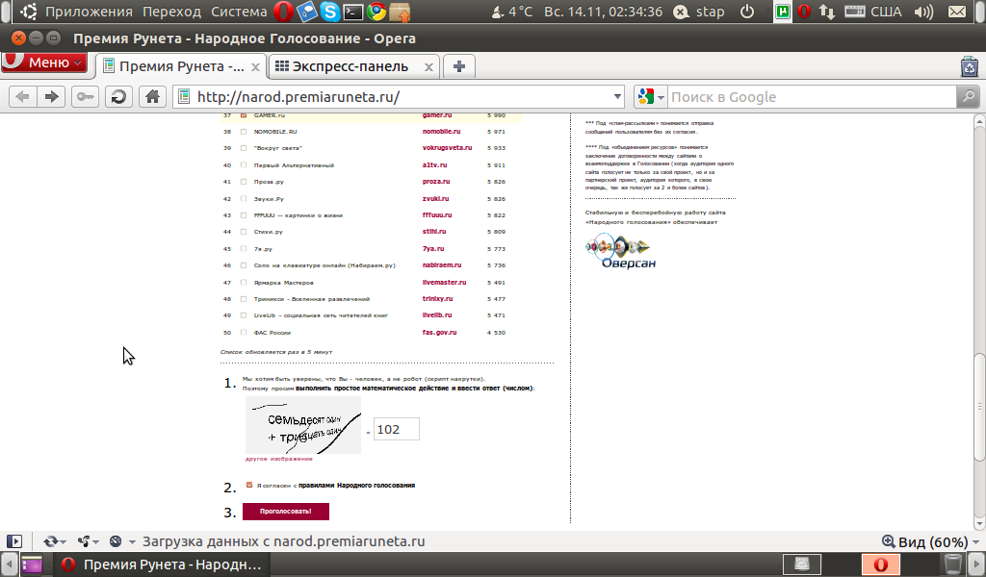Image resolution: width=986 pixels, height=577 pixels.
Task: Launch Skype from the top panel
Action: (329, 12)
